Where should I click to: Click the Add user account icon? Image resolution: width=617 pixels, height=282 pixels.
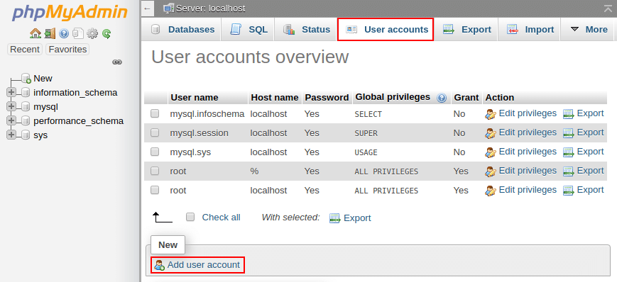159,265
